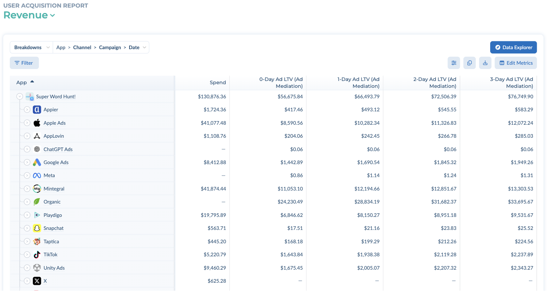This screenshot has width=547, height=291.
Task: Click the Appier channel icon
Action: (37, 110)
